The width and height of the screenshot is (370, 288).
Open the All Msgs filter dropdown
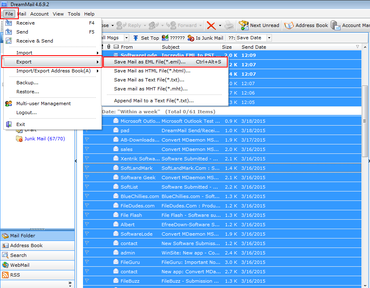point(126,38)
